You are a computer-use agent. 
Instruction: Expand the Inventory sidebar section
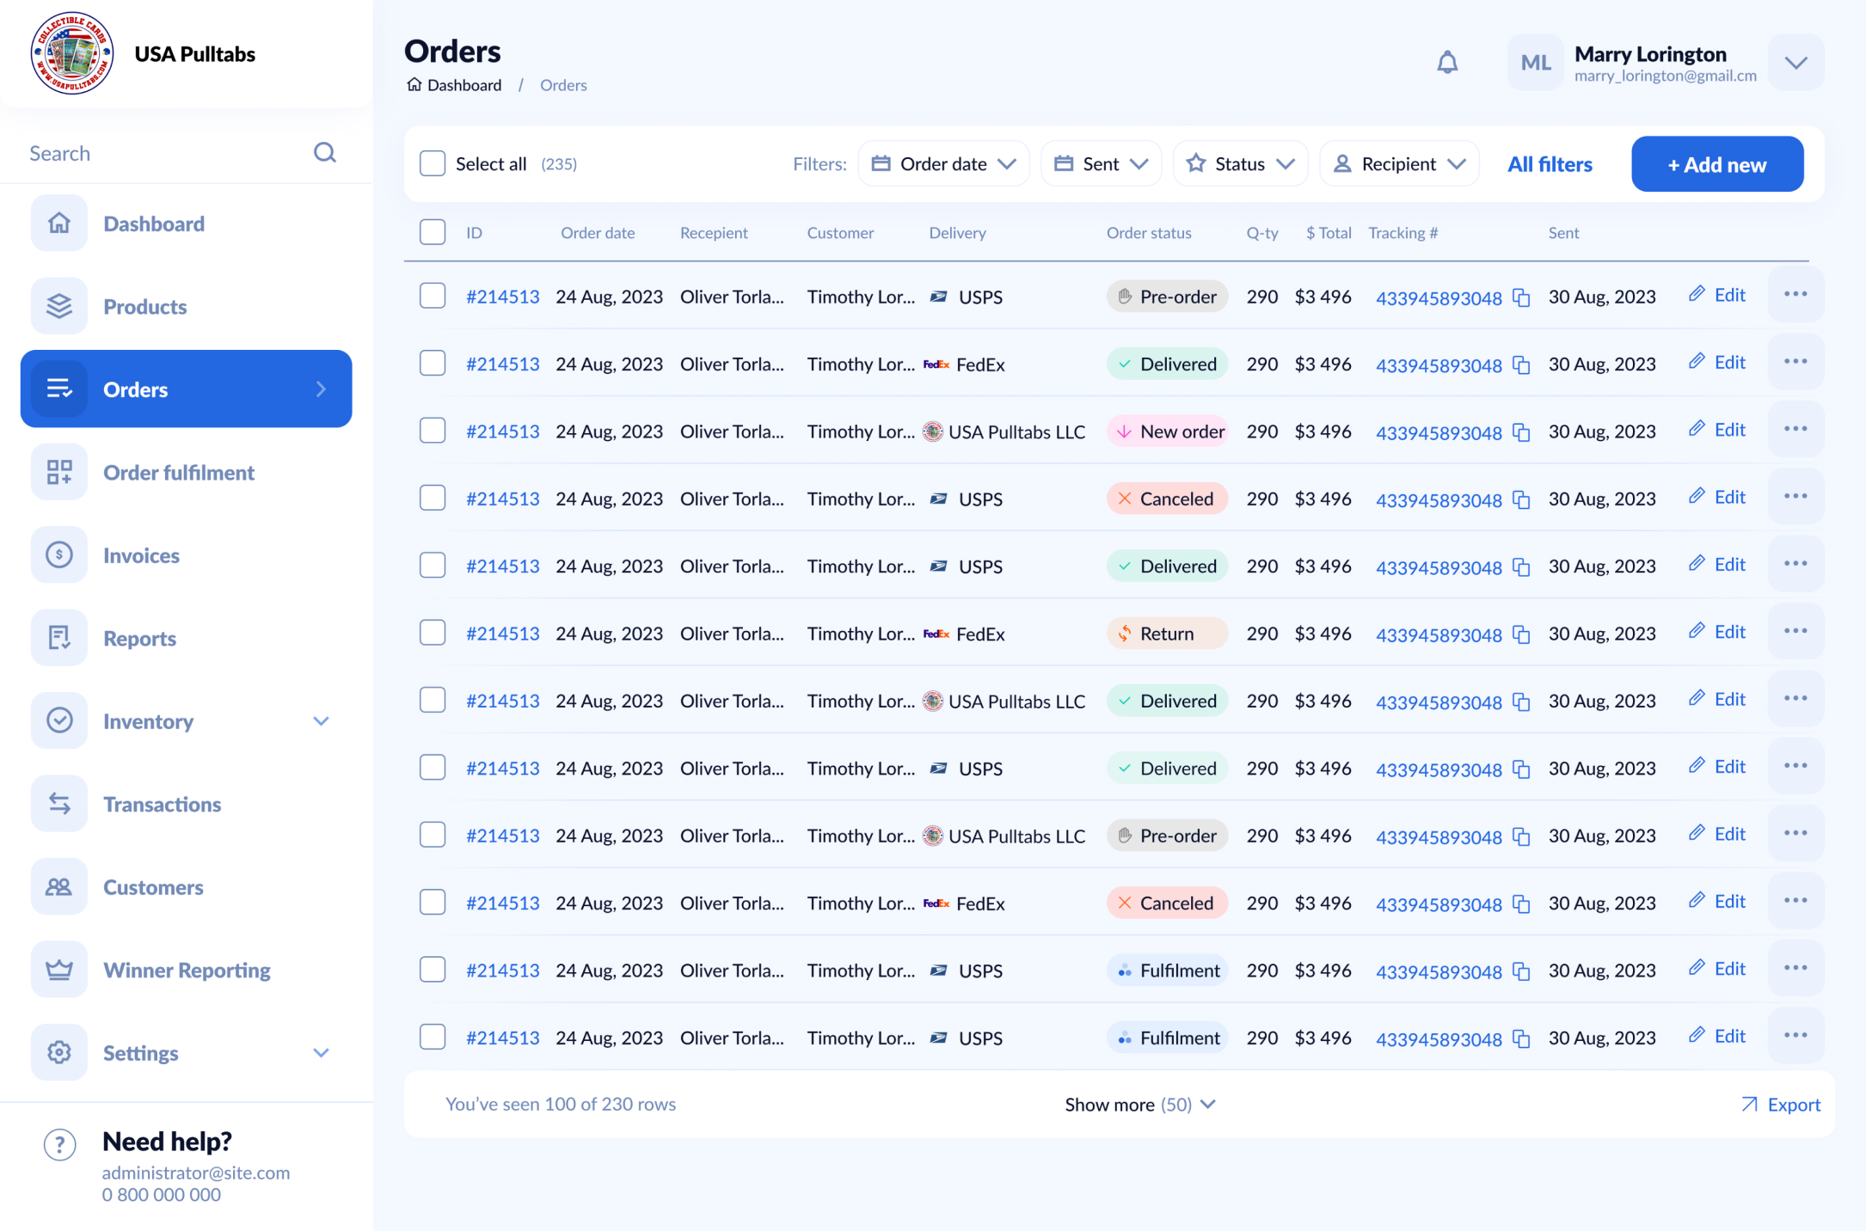click(x=322, y=720)
